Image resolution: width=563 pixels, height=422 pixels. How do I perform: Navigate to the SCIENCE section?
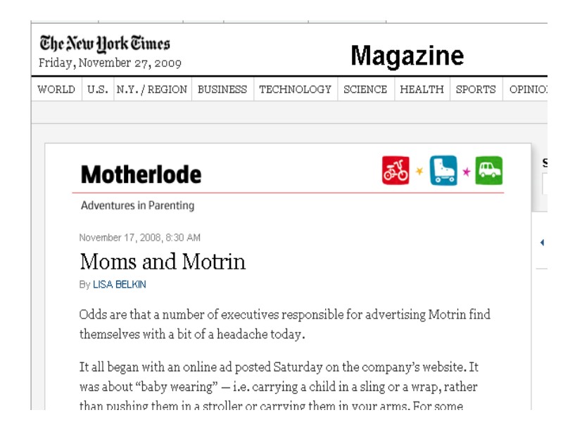click(x=365, y=90)
